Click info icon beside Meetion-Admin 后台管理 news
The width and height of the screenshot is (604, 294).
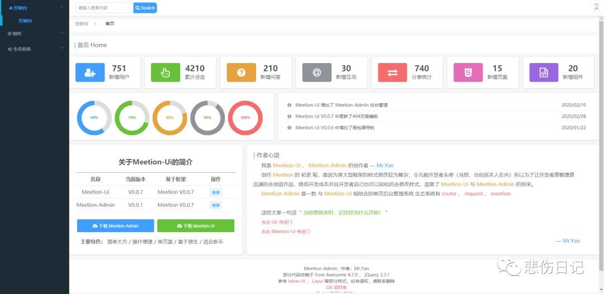(289, 105)
